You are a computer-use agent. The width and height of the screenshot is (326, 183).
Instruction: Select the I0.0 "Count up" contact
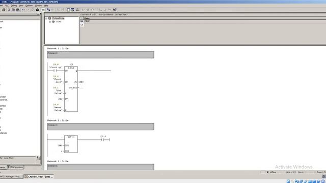coord(55,71)
